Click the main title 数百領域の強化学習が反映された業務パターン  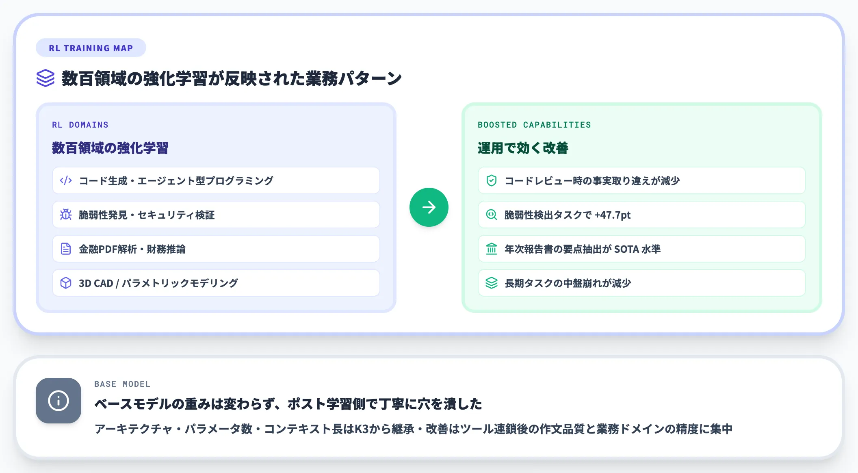[x=232, y=78]
